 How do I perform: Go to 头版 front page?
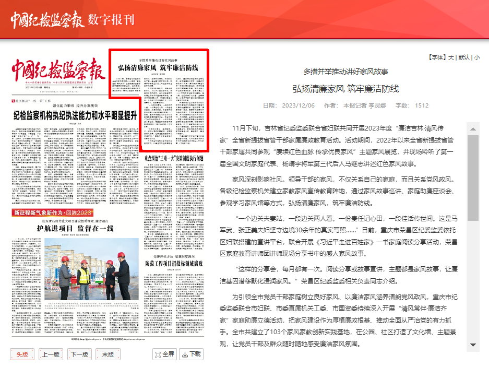tap(22, 354)
